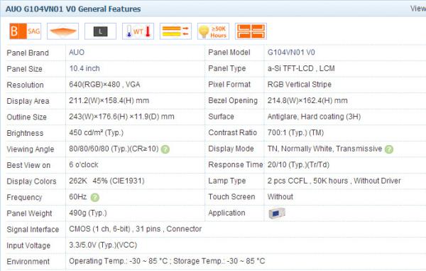Click the AUO G104VN01 V0 General Features heading

(x=73, y=9)
